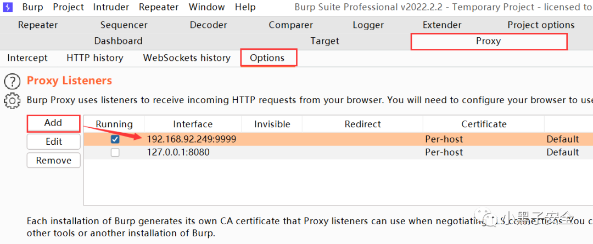
Task: Switch to the Decoder tab
Action: (x=209, y=25)
